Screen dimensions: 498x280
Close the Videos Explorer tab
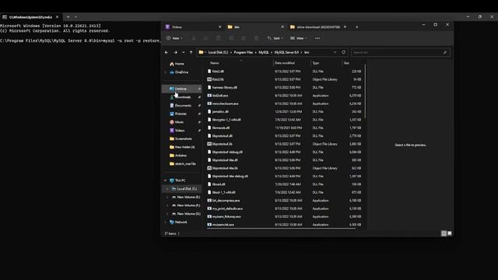pos(219,27)
